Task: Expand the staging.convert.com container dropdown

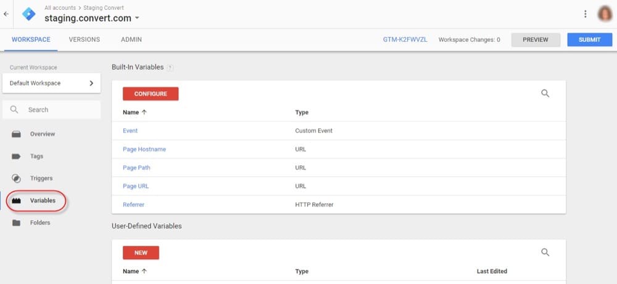Action: pos(137,18)
